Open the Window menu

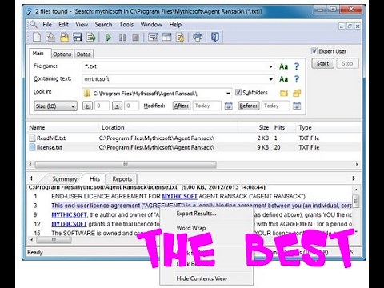[151, 25]
